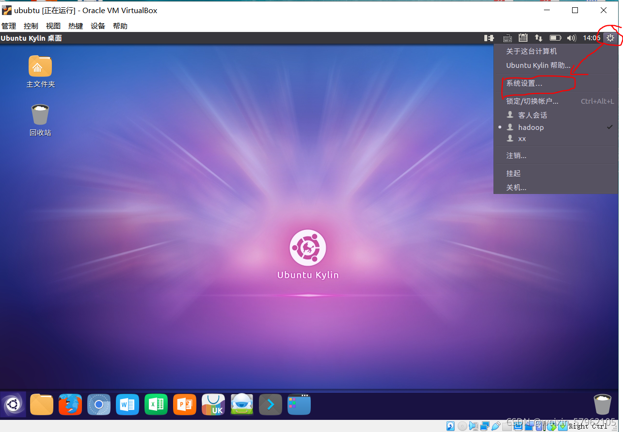
Task: Switch to user xx in the menu
Action: pyautogui.click(x=556, y=139)
